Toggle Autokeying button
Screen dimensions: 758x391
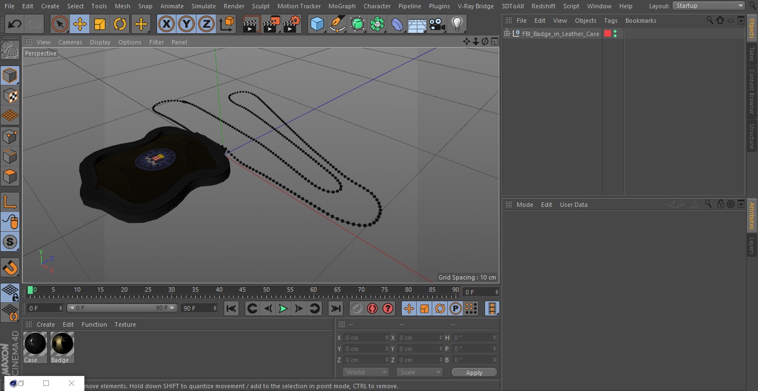coord(372,308)
